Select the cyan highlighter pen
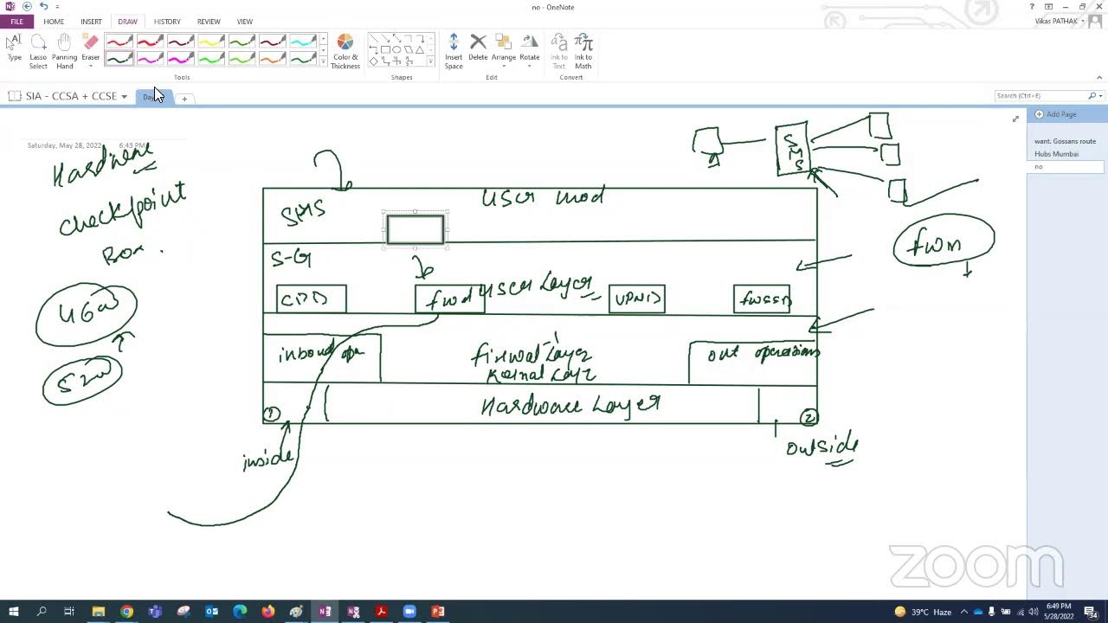The image size is (1108, 623). click(x=302, y=42)
